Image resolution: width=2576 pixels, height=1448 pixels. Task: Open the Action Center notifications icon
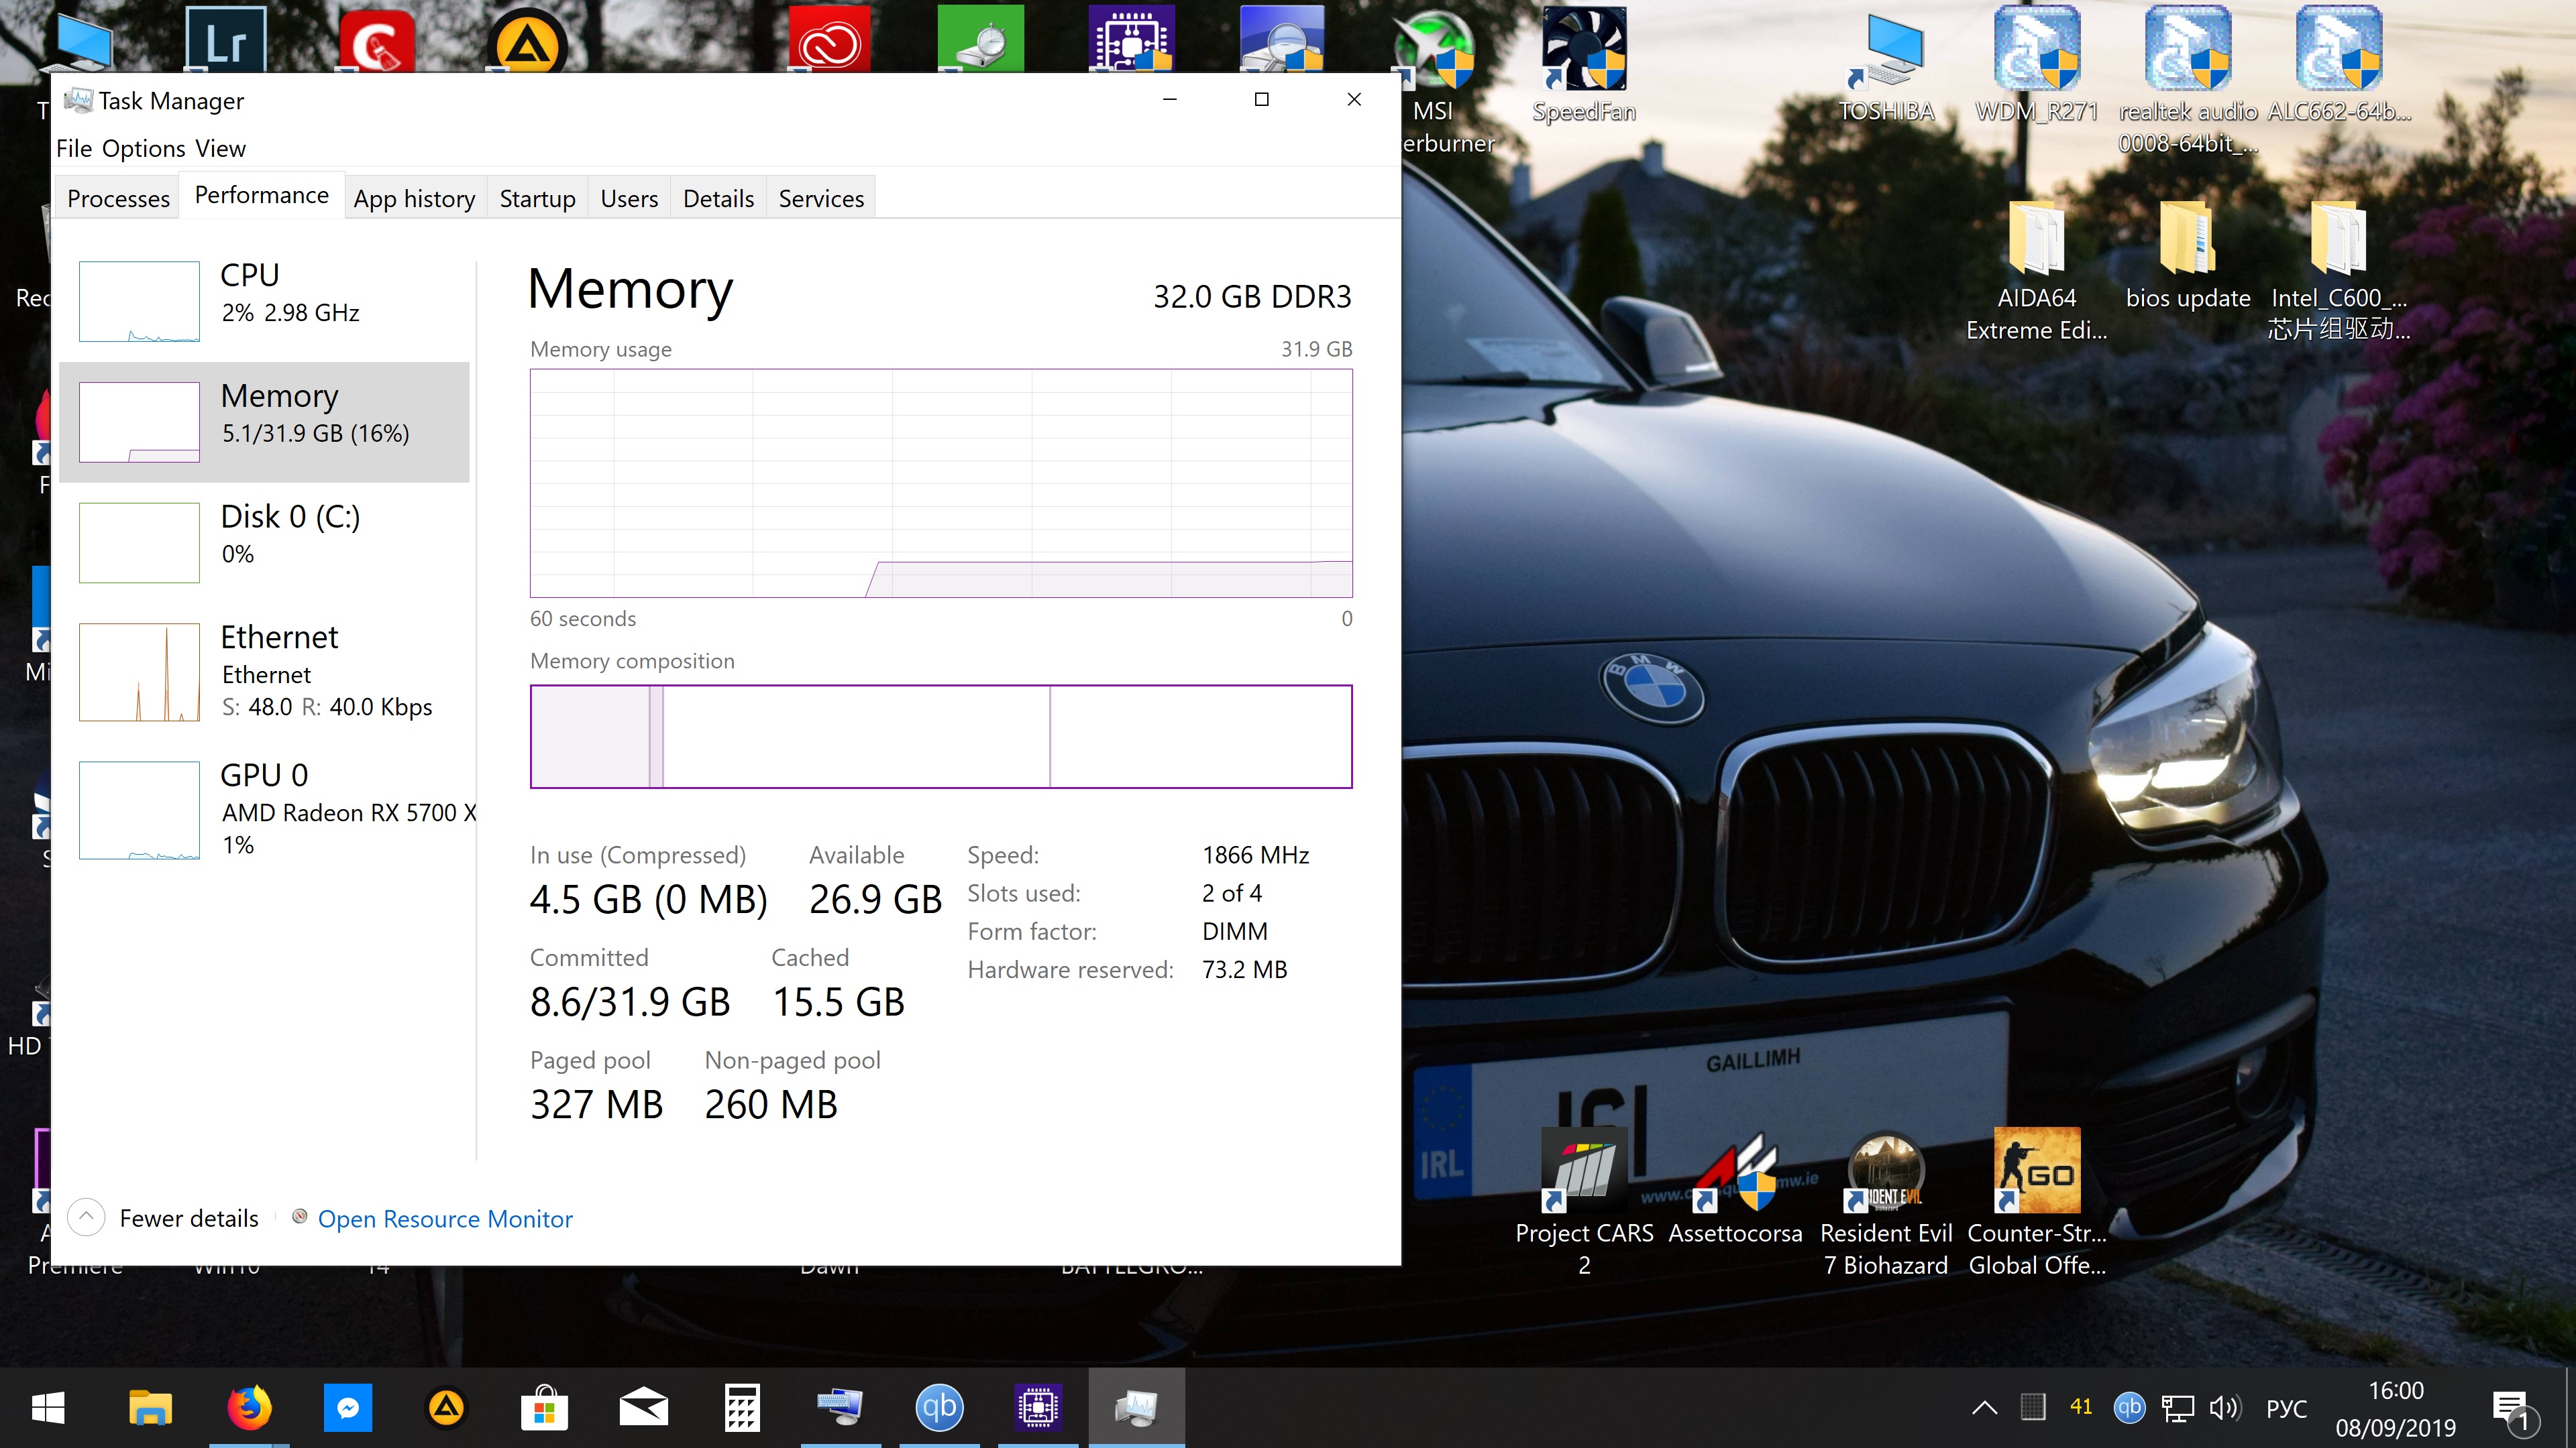pyautogui.click(x=2512, y=1409)
